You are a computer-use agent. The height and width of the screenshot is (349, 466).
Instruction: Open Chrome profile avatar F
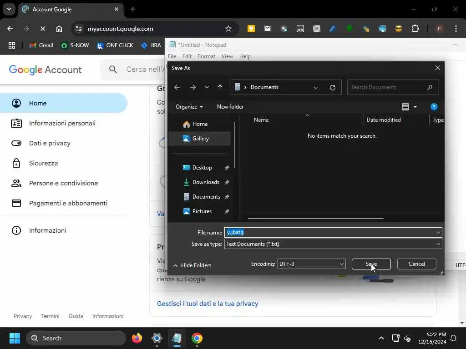(x=439, y=29)
